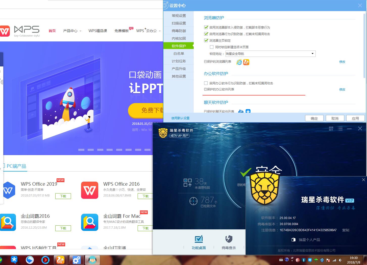Click 复制 to copy registration info
This screenshot has height=265, width=367.
tap(346, 230)
